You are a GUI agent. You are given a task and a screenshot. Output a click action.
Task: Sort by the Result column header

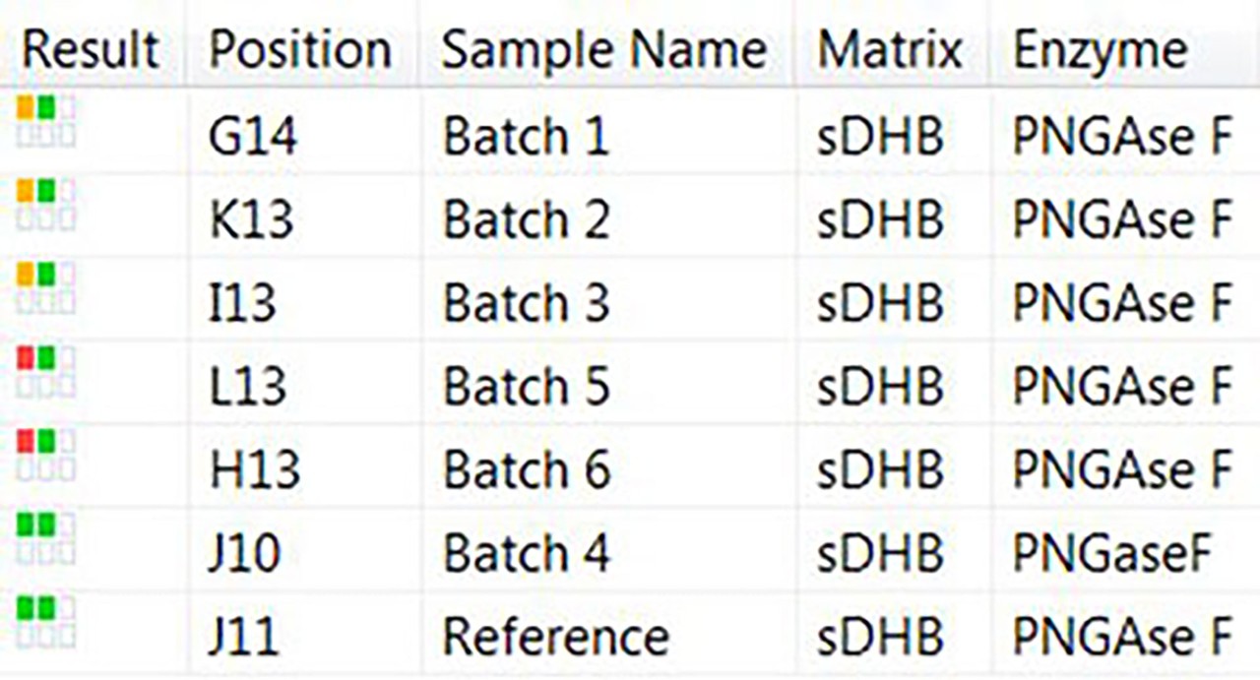pos(89,48)
